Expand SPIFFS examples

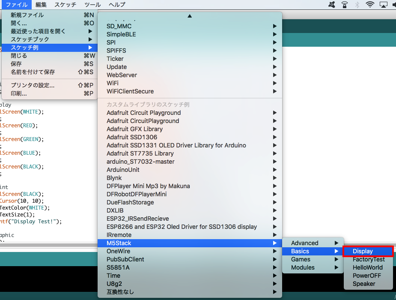tap(190, 51)
